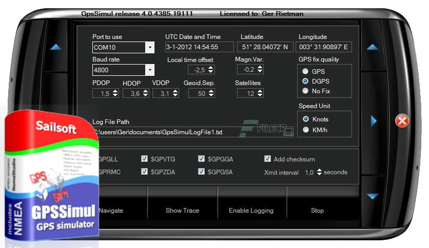Click the blue down arrow icon
This screenshot has height=248, width=429.
point(373,196)
